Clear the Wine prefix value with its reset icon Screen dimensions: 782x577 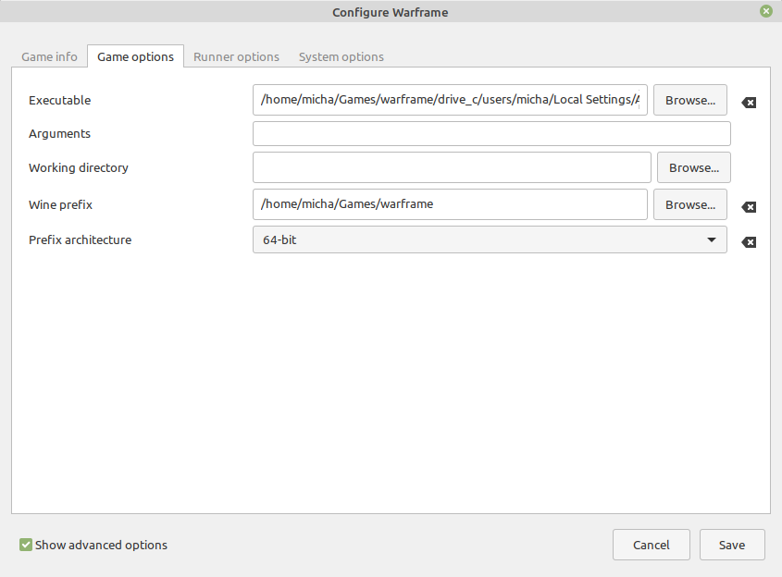[749, 207]
